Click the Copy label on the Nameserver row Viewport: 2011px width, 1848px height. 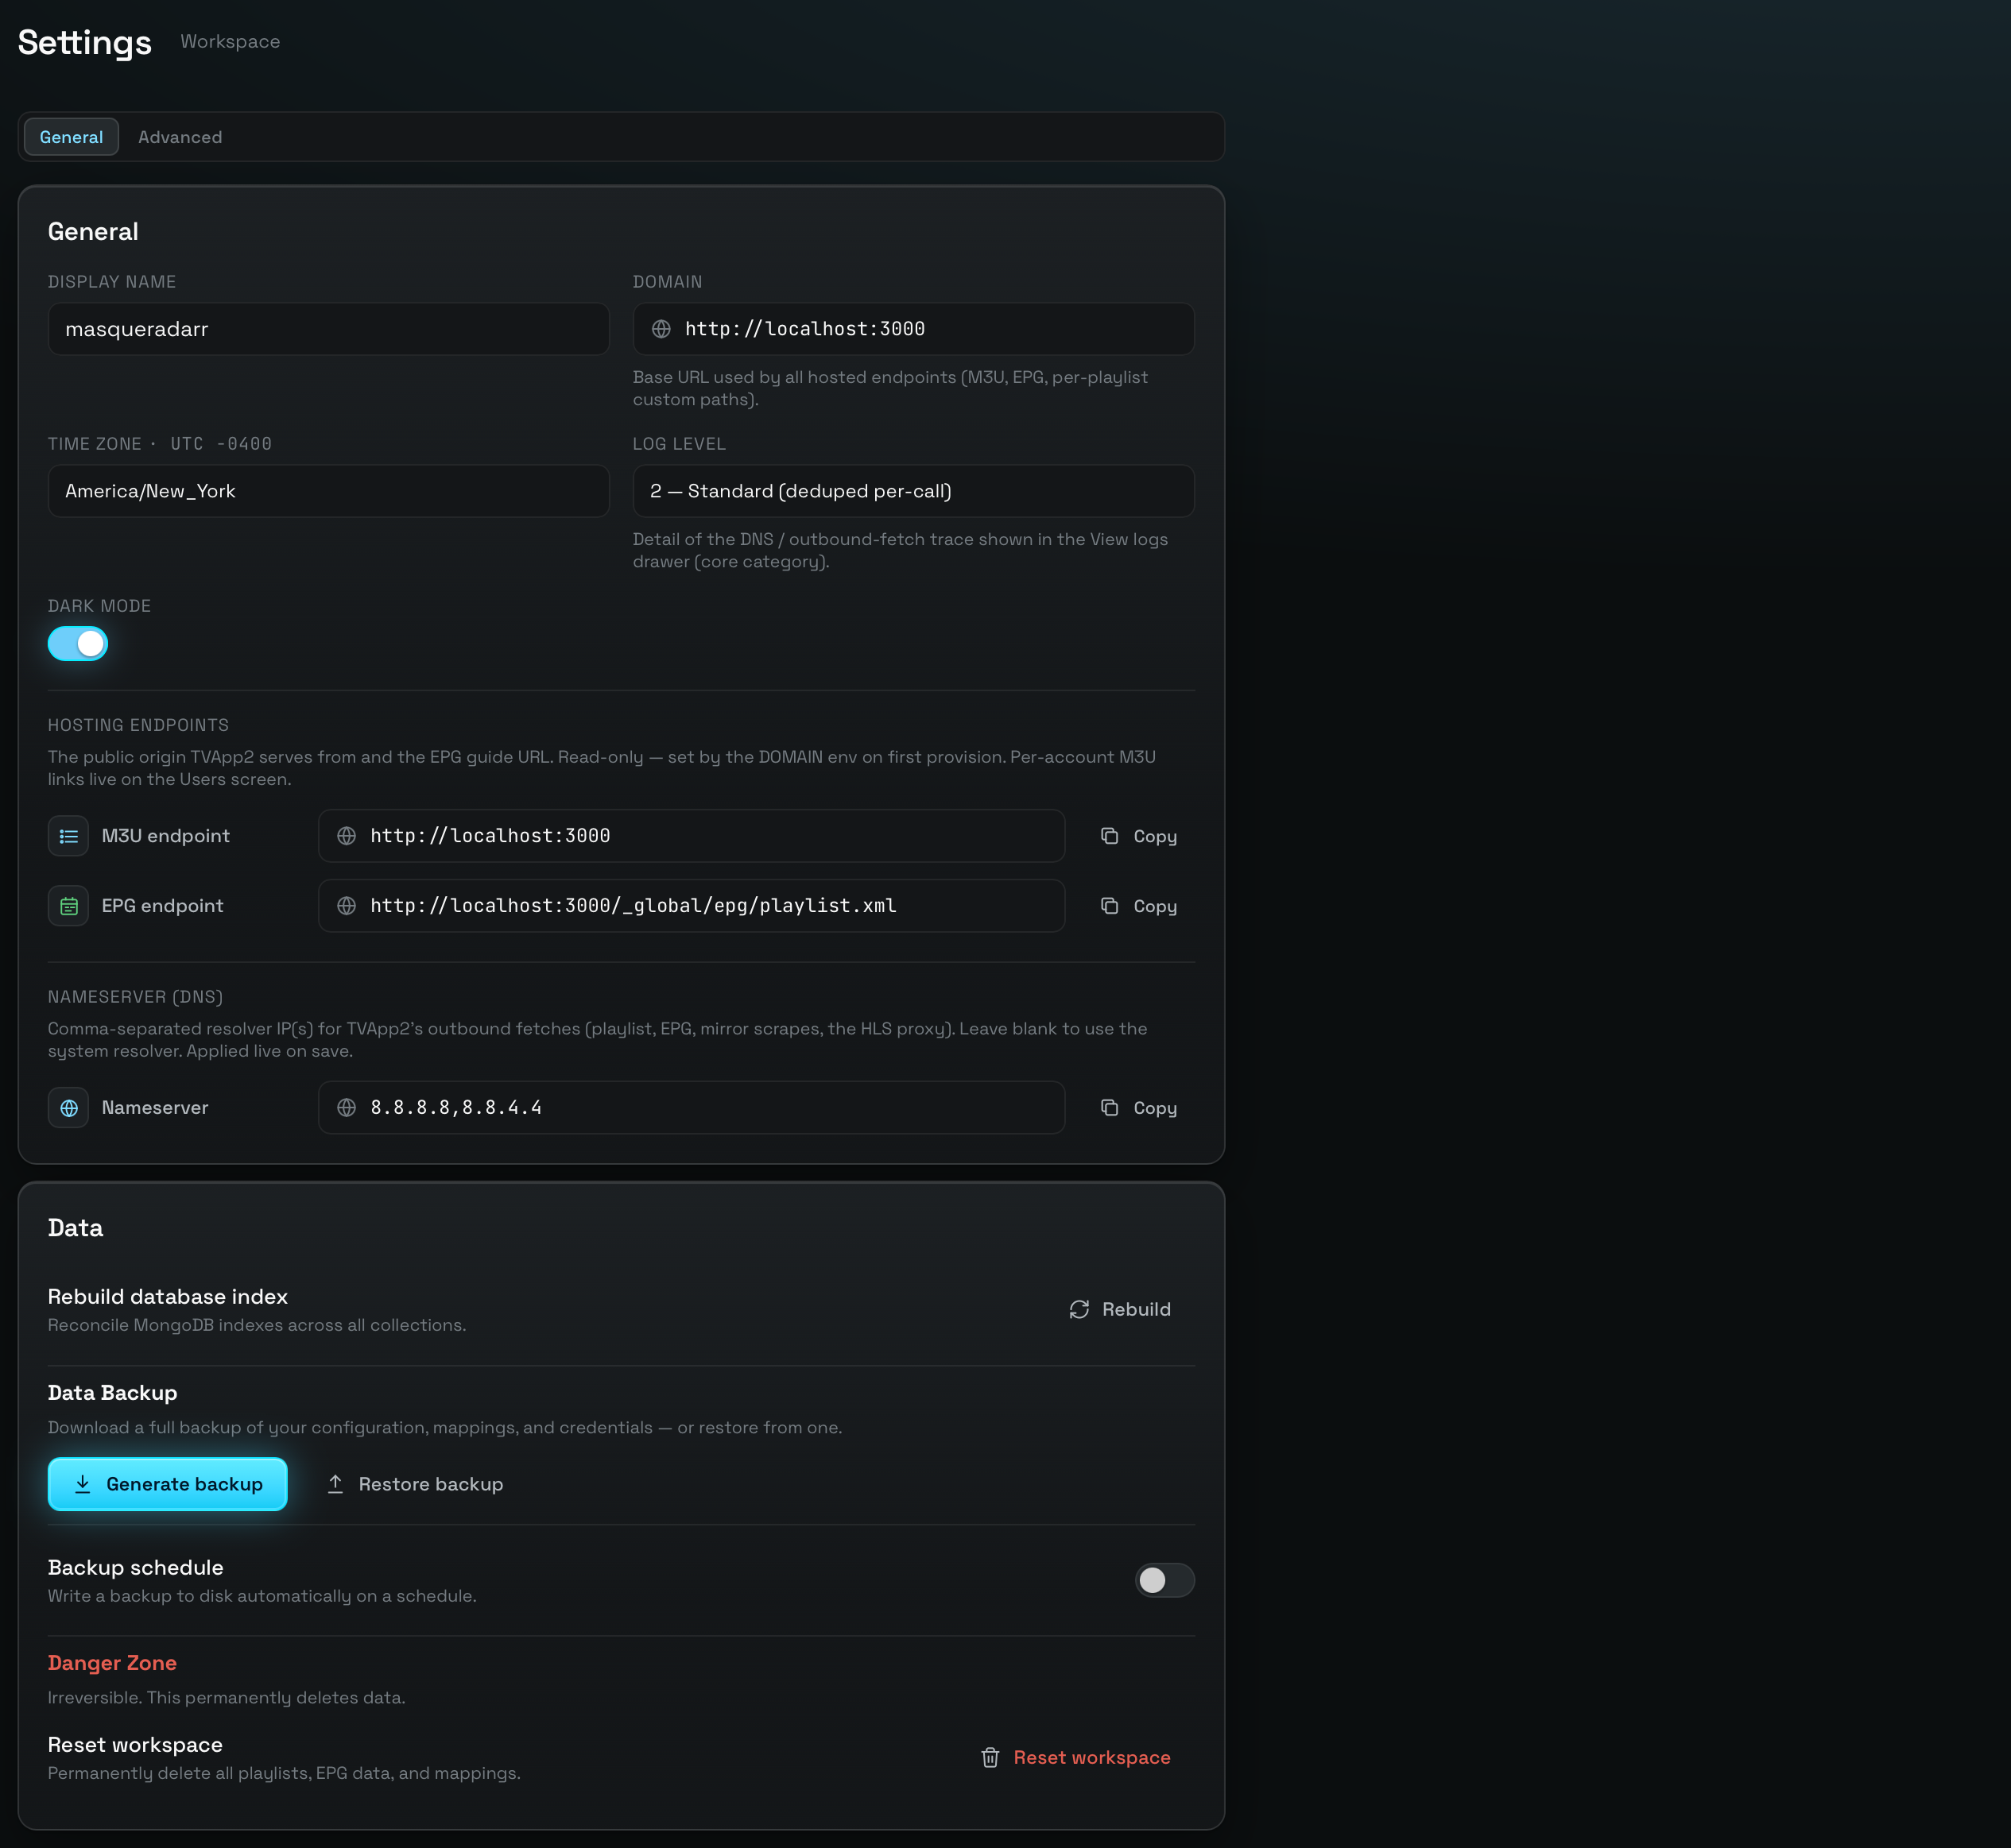click(x=1155, y=1109)
